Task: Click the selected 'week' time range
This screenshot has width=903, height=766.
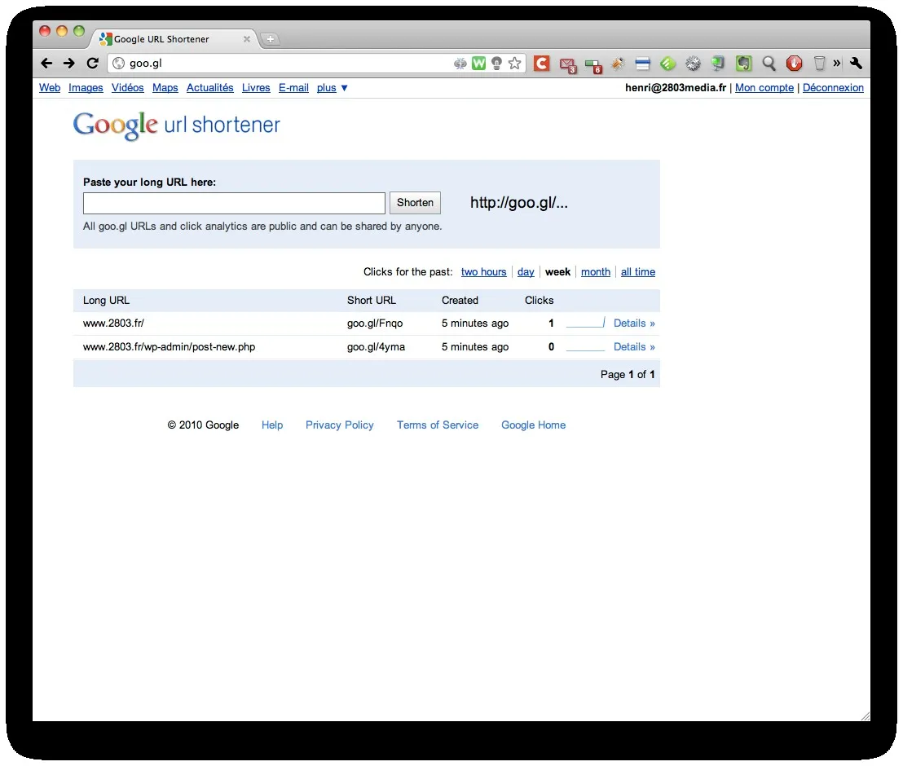Action: (558, 272)
